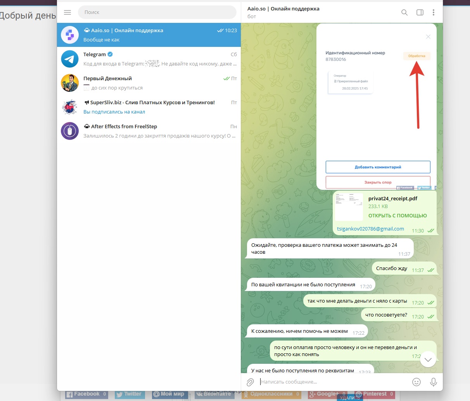Click the Google+ share button on webpage
This screenshot has width=470, height=401.
pos(328,394)
